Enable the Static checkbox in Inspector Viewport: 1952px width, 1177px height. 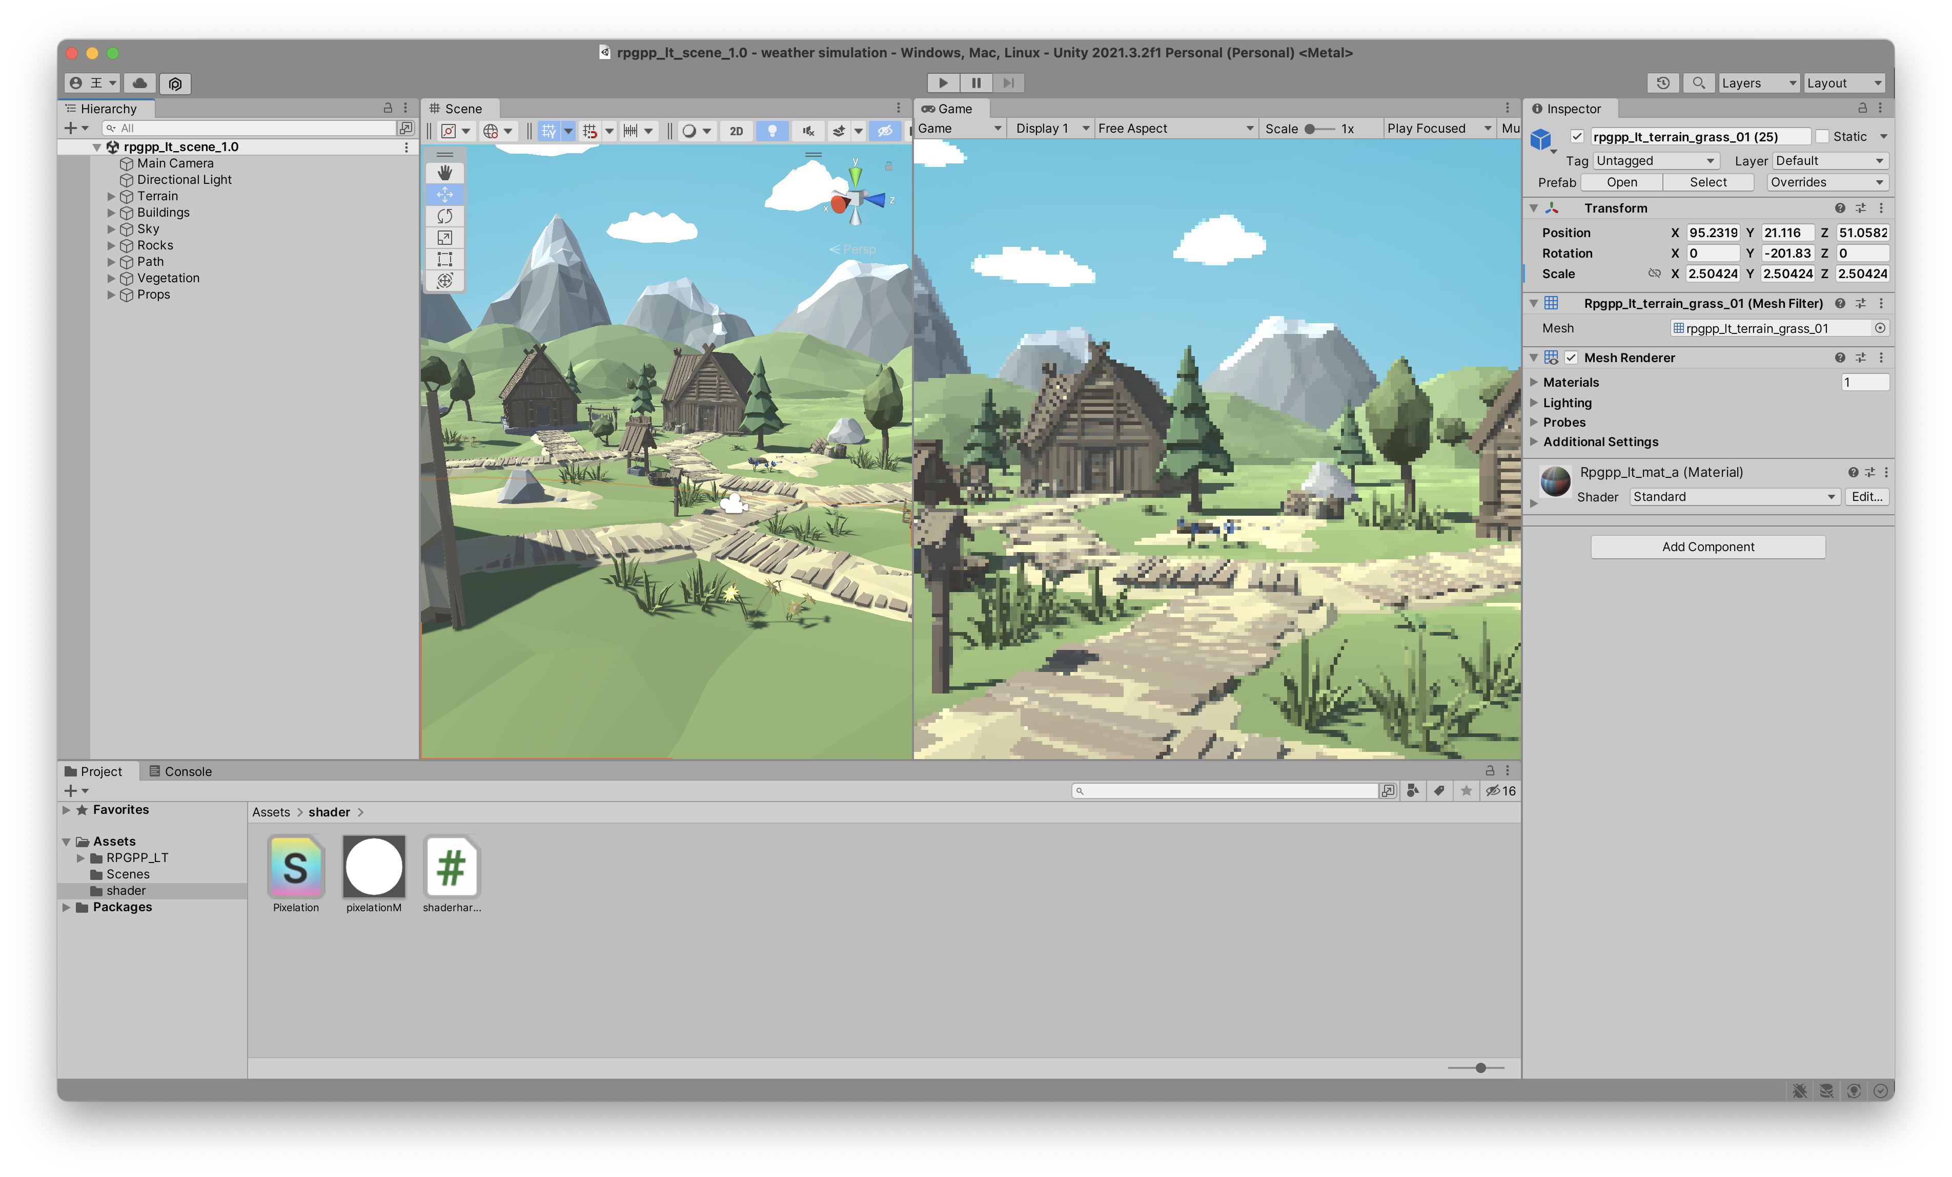[x=1822, y=136]
